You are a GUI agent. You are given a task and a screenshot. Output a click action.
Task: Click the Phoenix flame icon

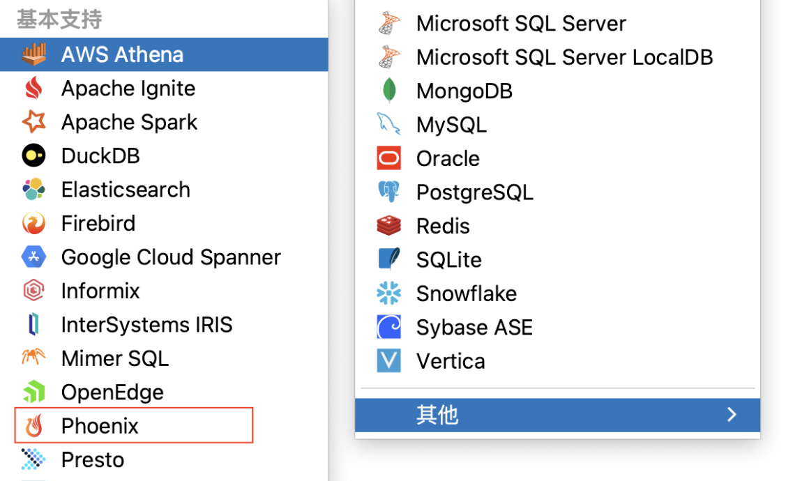[34, 426]
